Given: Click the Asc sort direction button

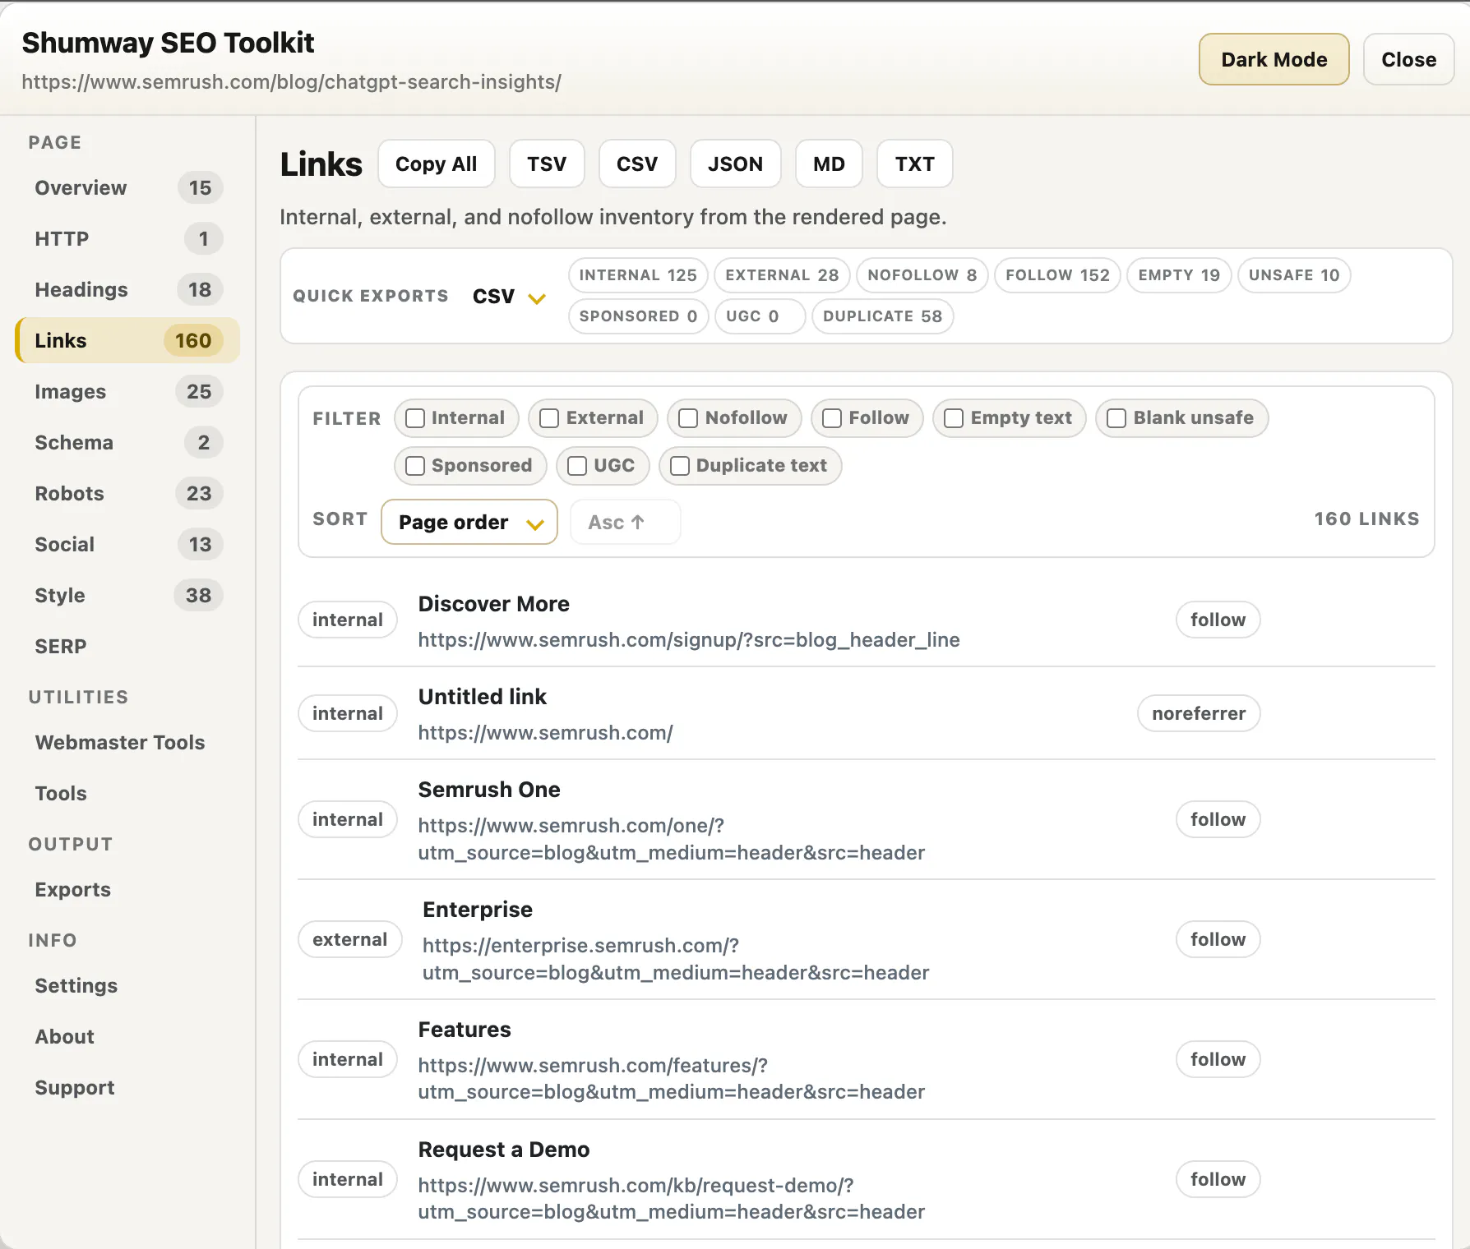Looking at the screenshot, I should (625, 522).
